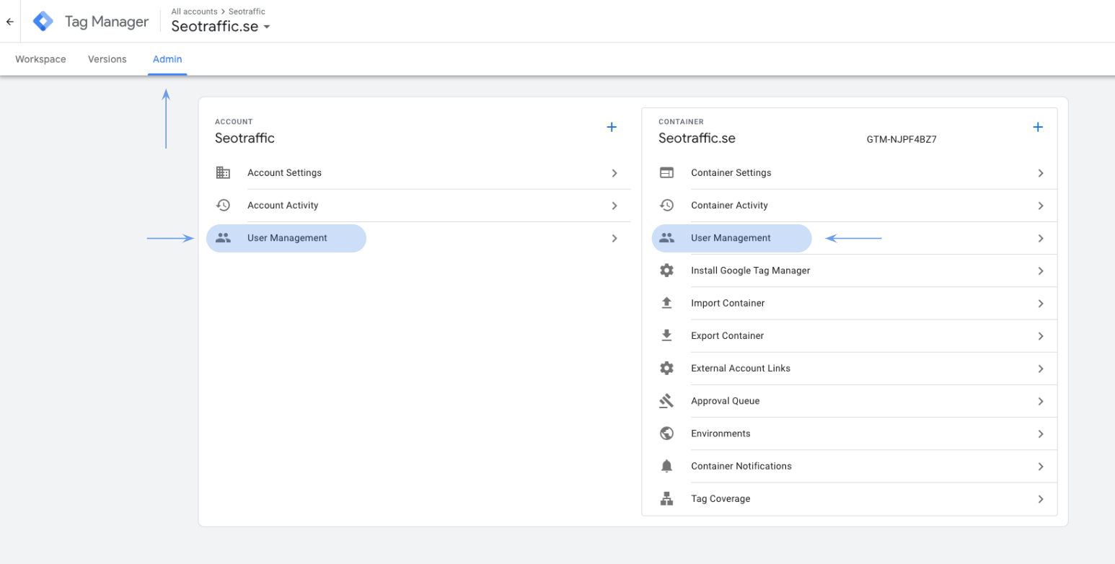Expand the Account Settings row chevron
This screenshot has width=1115, height=564.
point(614,173)
